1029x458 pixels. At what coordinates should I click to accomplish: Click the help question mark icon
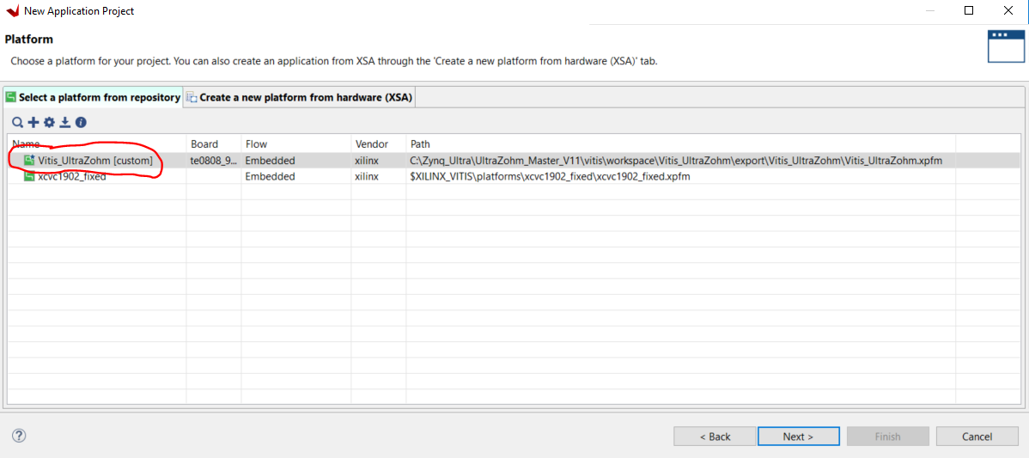click(x=19, y=436)
